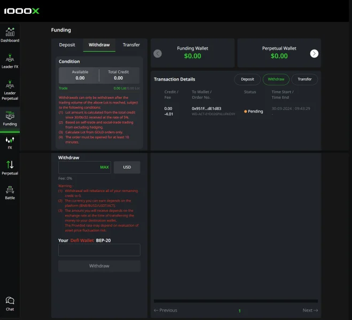Image resolution: width=352 pixels, height=320 pixels.
Task: Open Perpetual arrows icon in sidebar
Action: coord(10,167)
